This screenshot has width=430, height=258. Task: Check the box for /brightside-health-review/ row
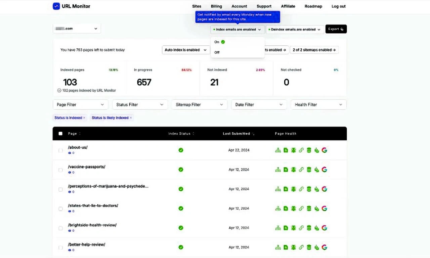click(x=60, y=228)
